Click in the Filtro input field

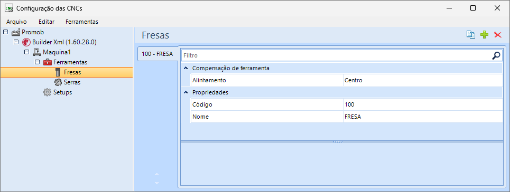click(x=336, y=55)
